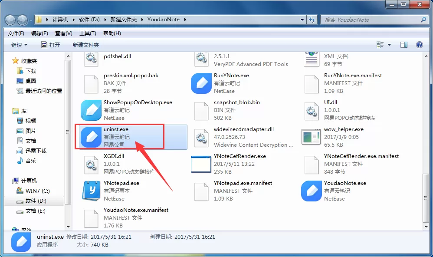Image resolution: width=433 pixels, height=257 pixels.
Task: Select the YNotepad.exe.manifest file icon
Action: 201,192
